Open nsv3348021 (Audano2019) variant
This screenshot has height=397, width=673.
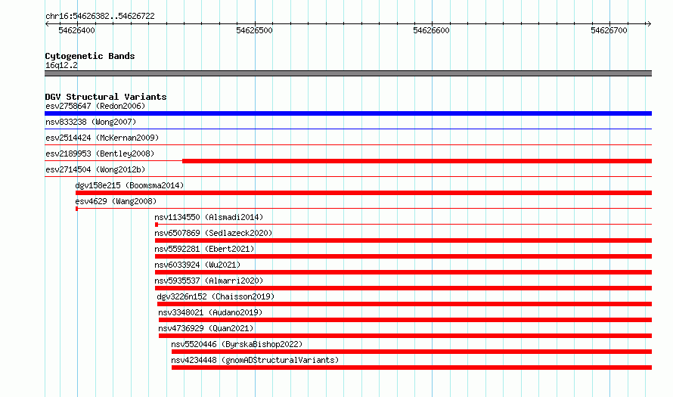coord(210,312)
